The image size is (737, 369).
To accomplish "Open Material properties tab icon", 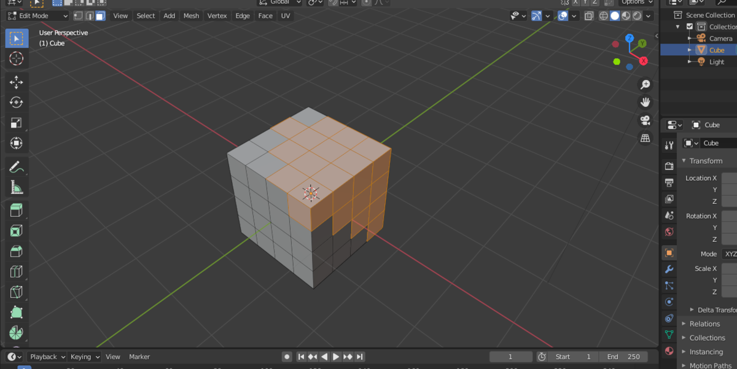I will [669, 351].
